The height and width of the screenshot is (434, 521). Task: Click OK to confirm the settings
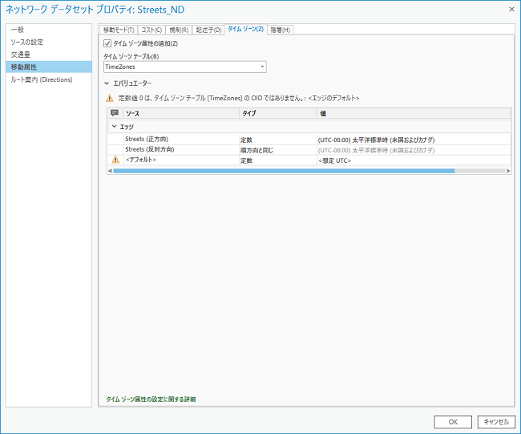point(453,421)
